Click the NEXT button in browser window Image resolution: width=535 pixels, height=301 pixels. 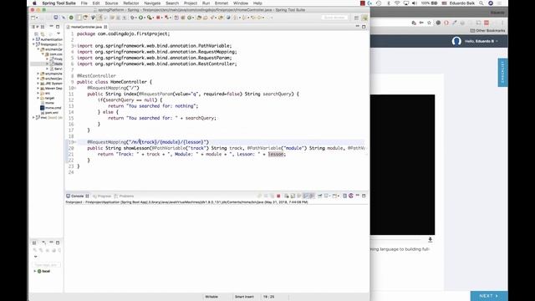(489, 296)
